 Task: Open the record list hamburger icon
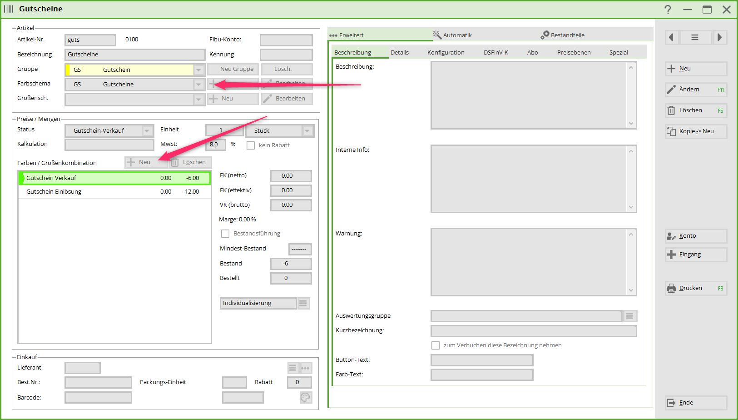click(695, 37)
